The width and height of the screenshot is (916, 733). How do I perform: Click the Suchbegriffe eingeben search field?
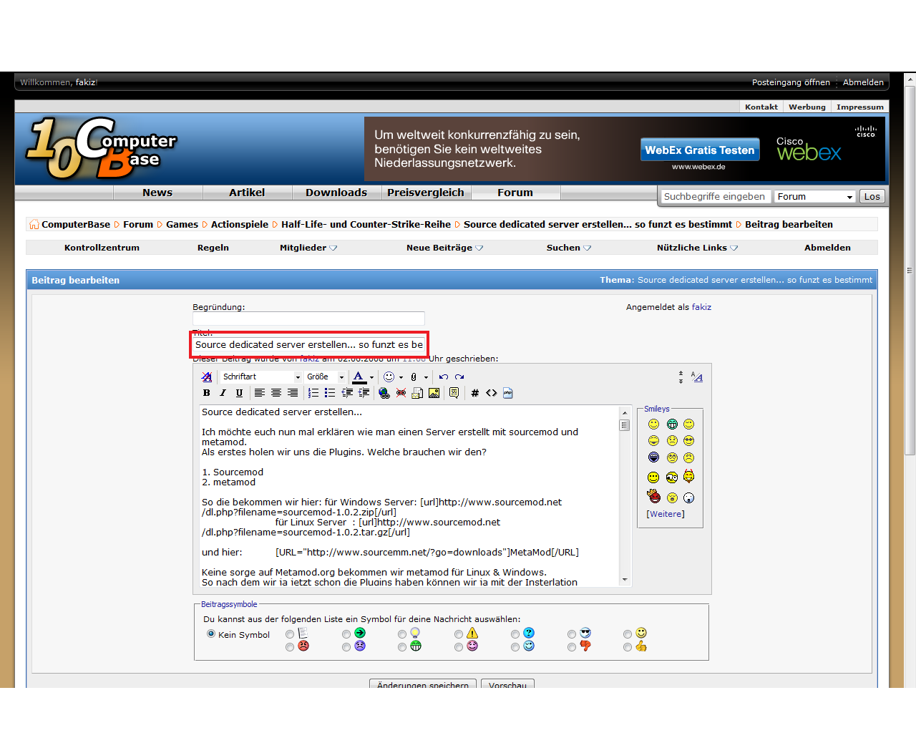click(716, 196)
